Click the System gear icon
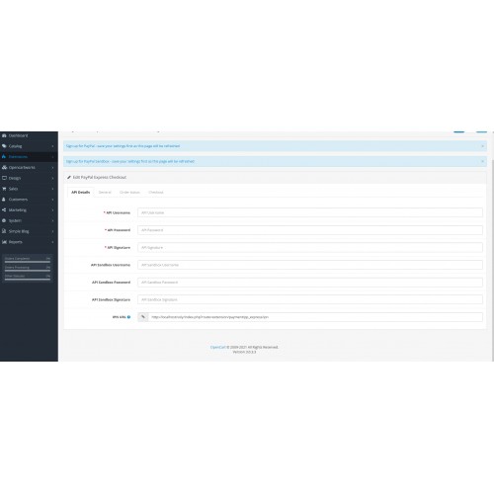The image size is (494, 494). (x=4, y=220)
